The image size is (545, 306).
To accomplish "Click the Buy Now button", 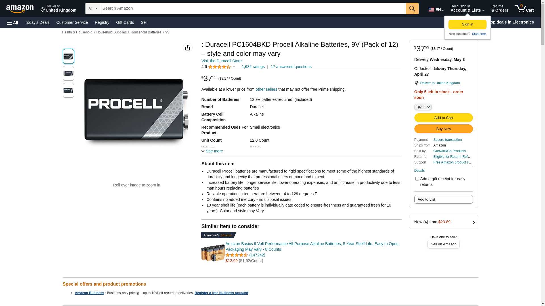I will [443, 129].
